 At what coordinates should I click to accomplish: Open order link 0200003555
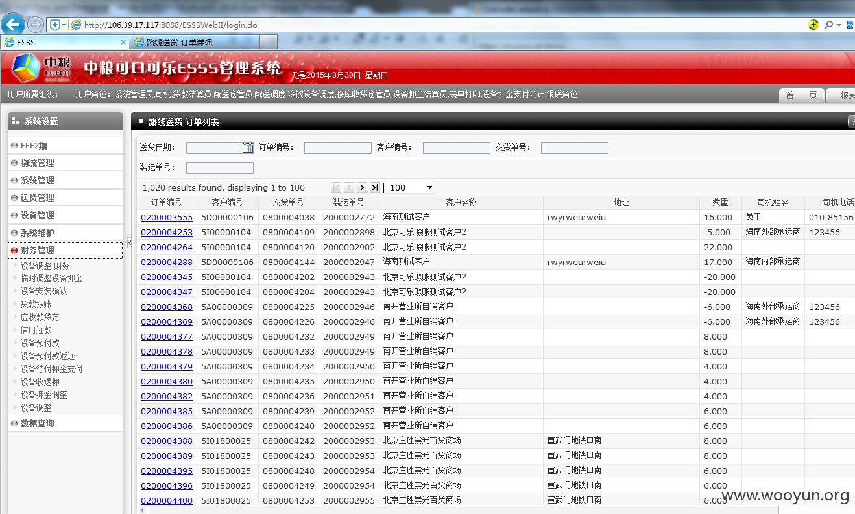(167, 217)
